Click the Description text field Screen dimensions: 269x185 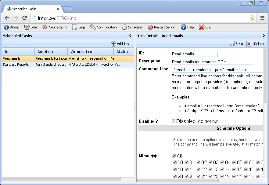(213, 62)
